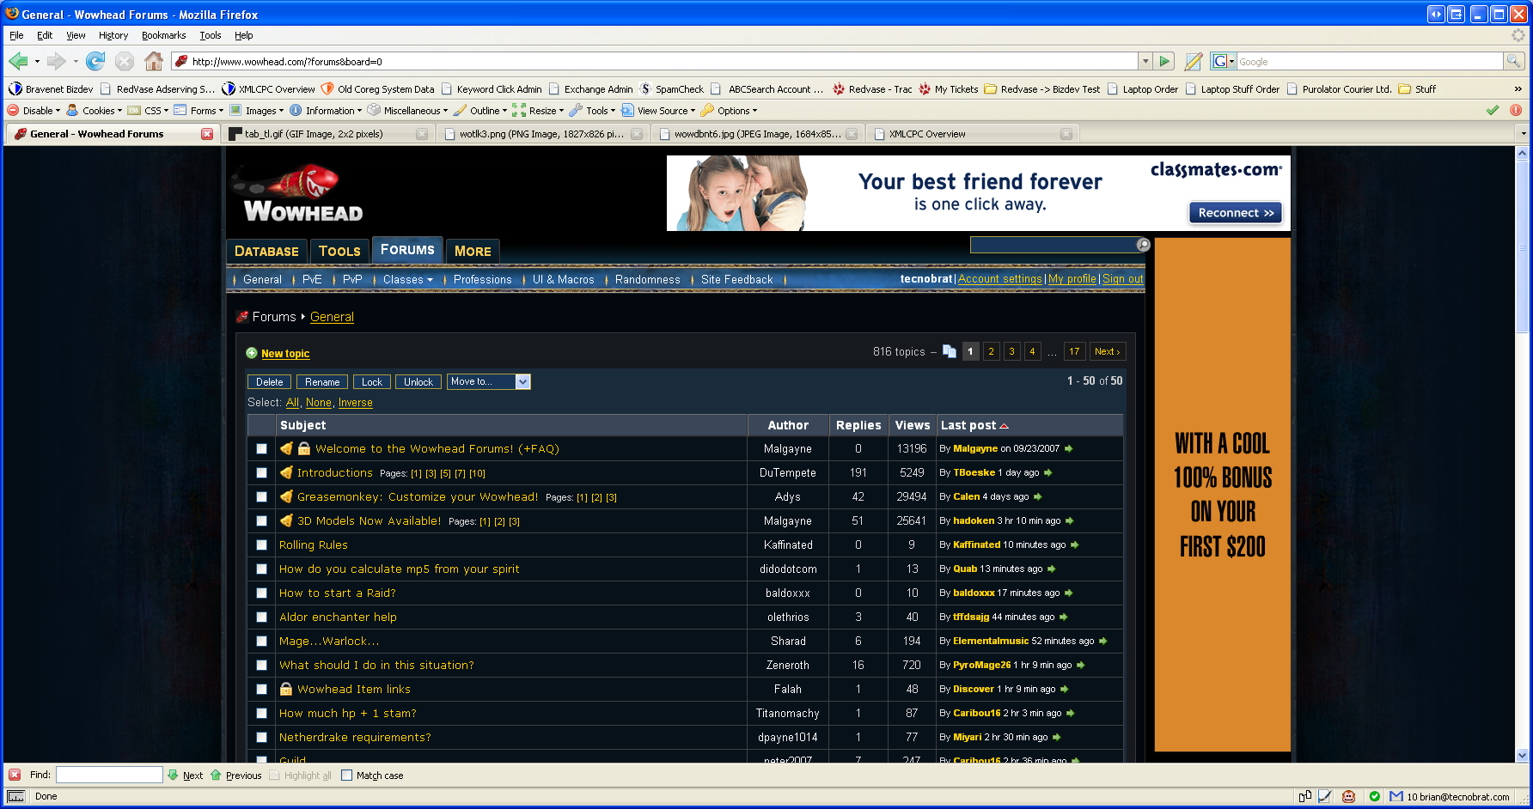Open the View Source dropdown menu
This screenshot has height=809, width=1533.
pos(659,110)
